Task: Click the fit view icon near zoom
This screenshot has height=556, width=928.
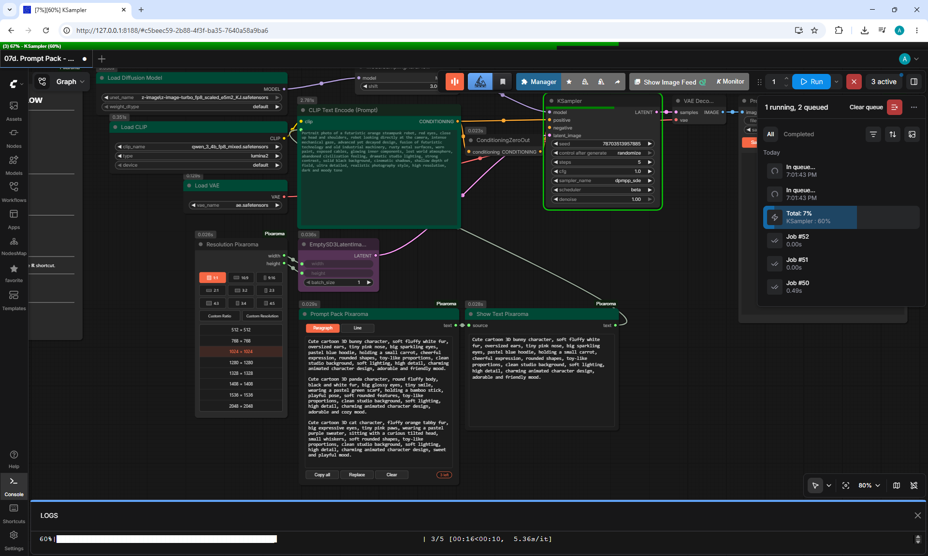Action: point(846,485)
